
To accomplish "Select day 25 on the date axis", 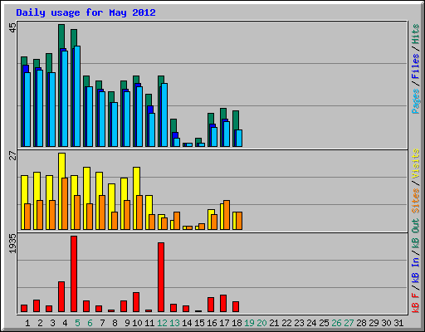I will coord(324,323).
